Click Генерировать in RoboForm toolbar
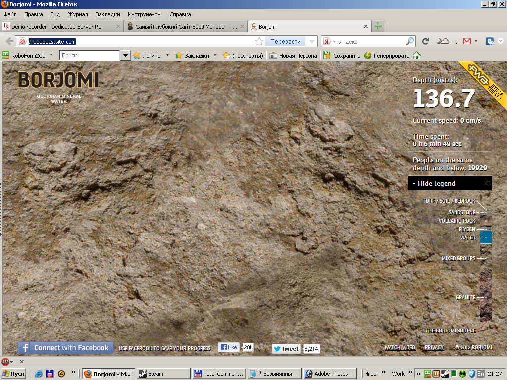 tap(387, 55)
